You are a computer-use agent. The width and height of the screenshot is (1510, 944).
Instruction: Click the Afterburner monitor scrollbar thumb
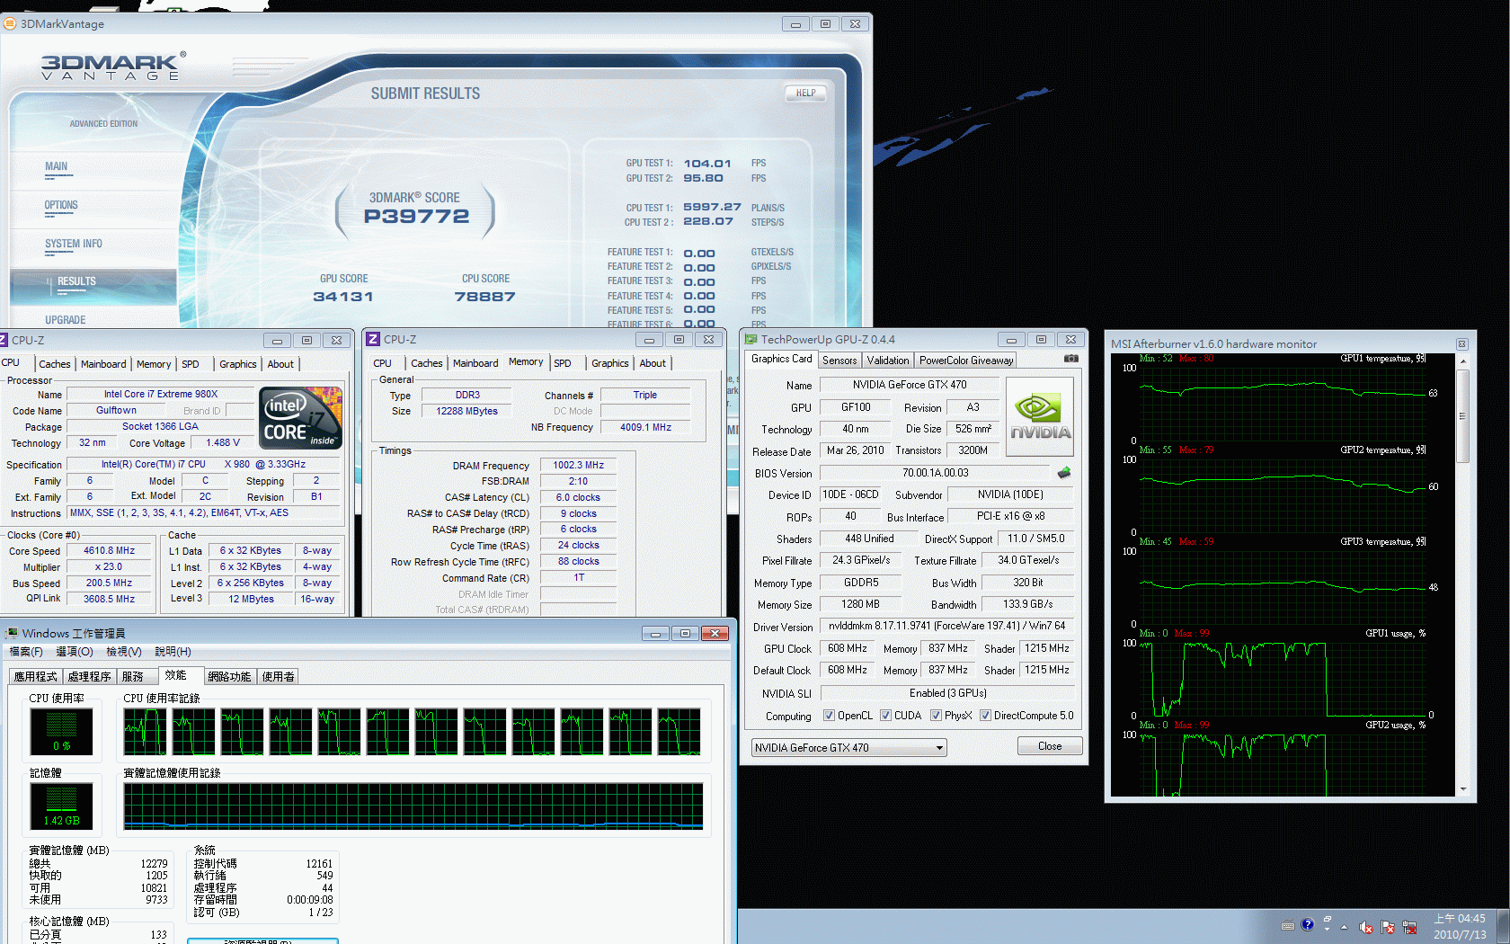pos(1462,416)
